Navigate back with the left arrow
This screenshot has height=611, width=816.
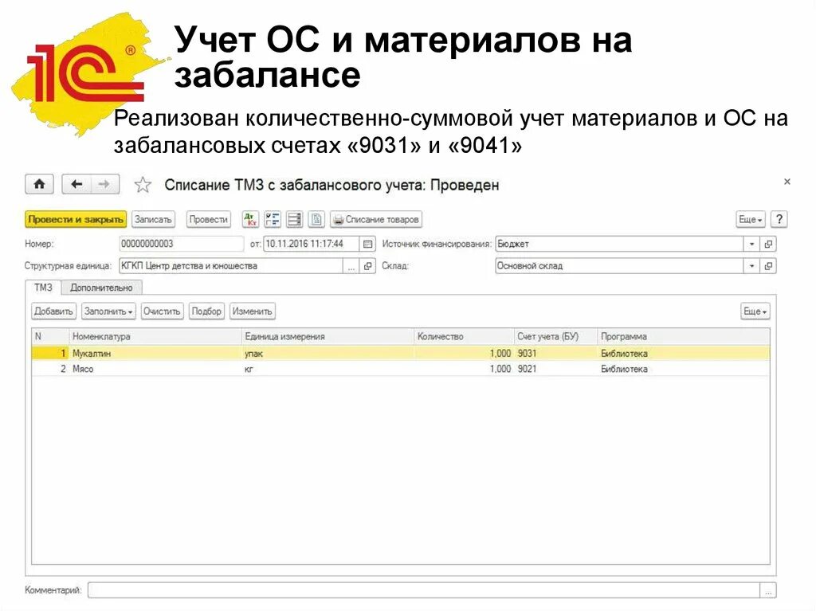pyautogui.click(x=76, y=184)
